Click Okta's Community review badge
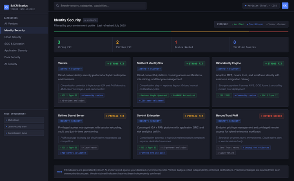Screen dimensions: 294x181 245,95
